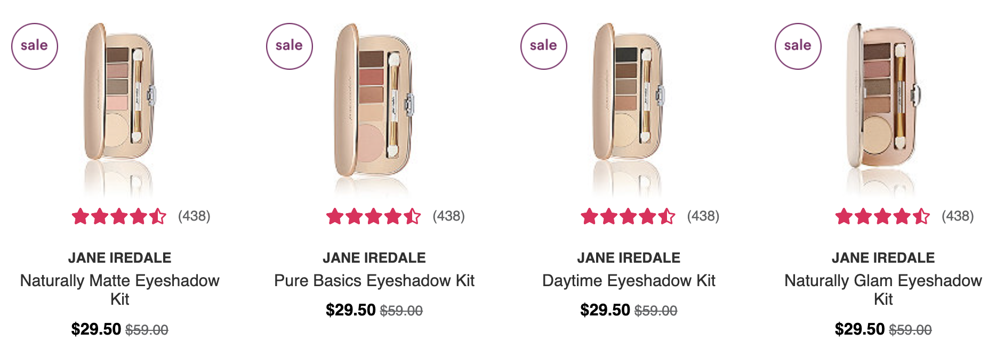Open Naturally Matte Eyeshadow Kit product image
Image resolution: width=996 pixels, height=357 pixels.
click(x=120, y=107)
